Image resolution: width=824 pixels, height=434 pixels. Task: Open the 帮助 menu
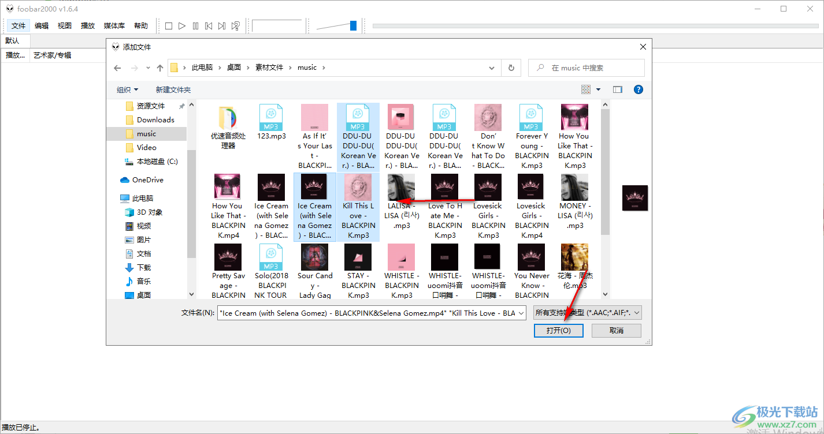pyautogui.click(x=141, y=26)
